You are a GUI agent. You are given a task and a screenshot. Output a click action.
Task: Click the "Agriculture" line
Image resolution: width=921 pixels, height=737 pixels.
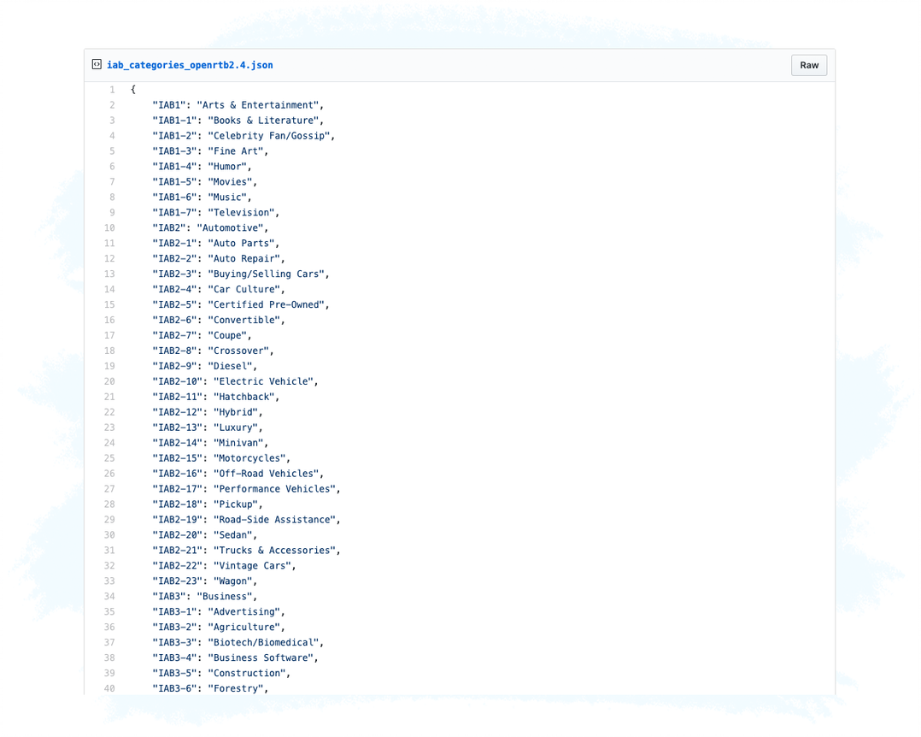tap(219, 628)
